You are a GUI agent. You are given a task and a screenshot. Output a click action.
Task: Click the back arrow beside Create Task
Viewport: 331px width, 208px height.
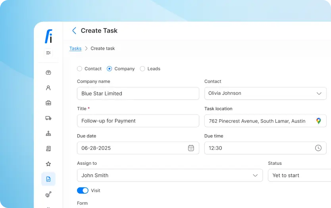pos(74,31)
